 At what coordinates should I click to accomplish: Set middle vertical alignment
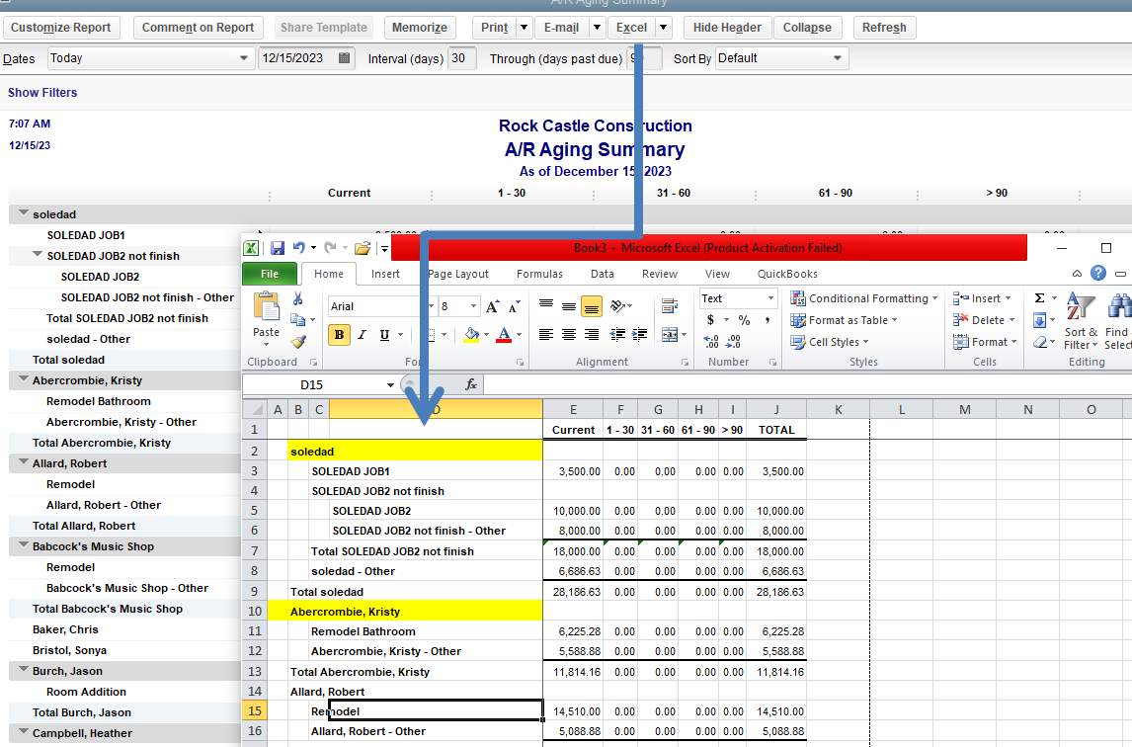point(569,305)
